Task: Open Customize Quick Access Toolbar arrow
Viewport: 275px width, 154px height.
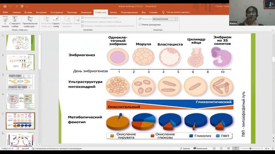Action: point(27,6)
